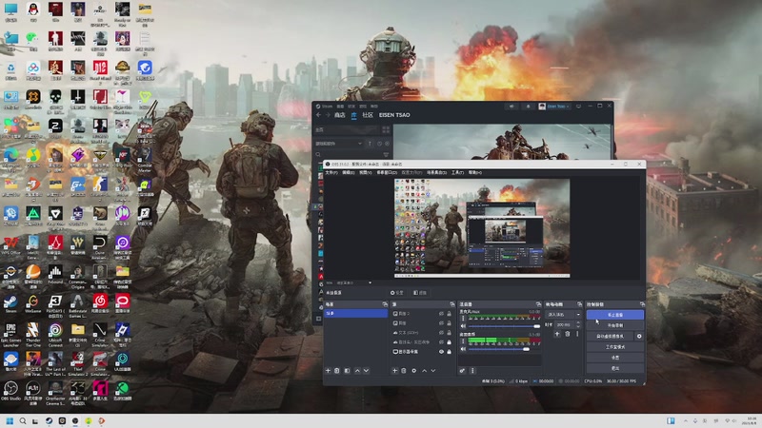Open the Steam library filter icon
This screenshot has width=762, height=428.
coord(386,155)
